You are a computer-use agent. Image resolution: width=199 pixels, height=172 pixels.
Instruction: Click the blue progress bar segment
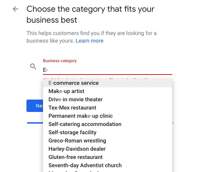click(35, 123)
